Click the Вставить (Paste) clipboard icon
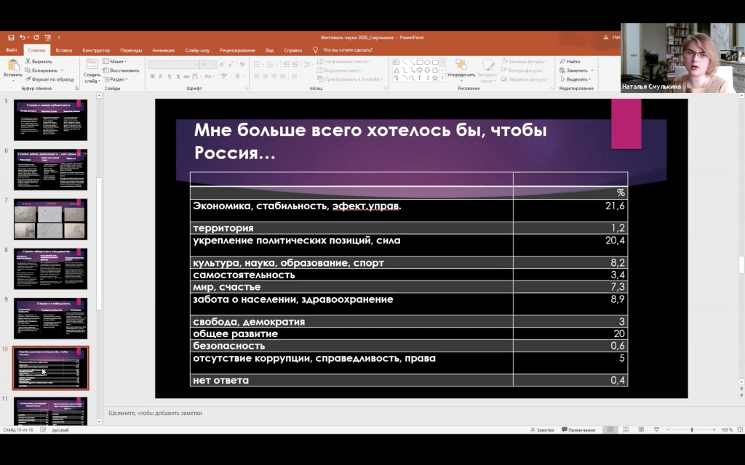Image resolution: width=745 pixels, height=465 pixels. click(12, 65)
